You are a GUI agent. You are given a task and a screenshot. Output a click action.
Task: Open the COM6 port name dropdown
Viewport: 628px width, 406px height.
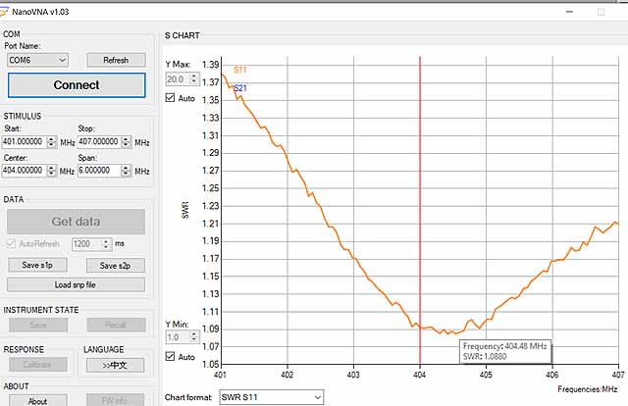tap(37, 60)
